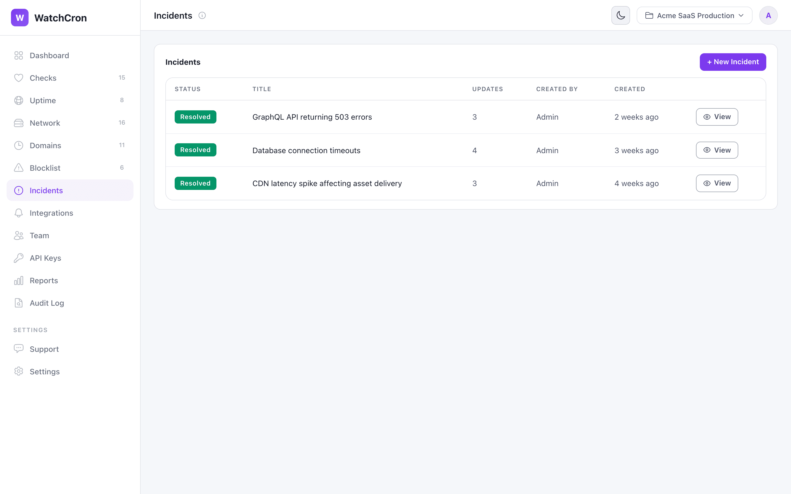Click the API Keys key icon
Viewport: 791px width, 494px height.
pyautogui.click(x=19, y=258)
